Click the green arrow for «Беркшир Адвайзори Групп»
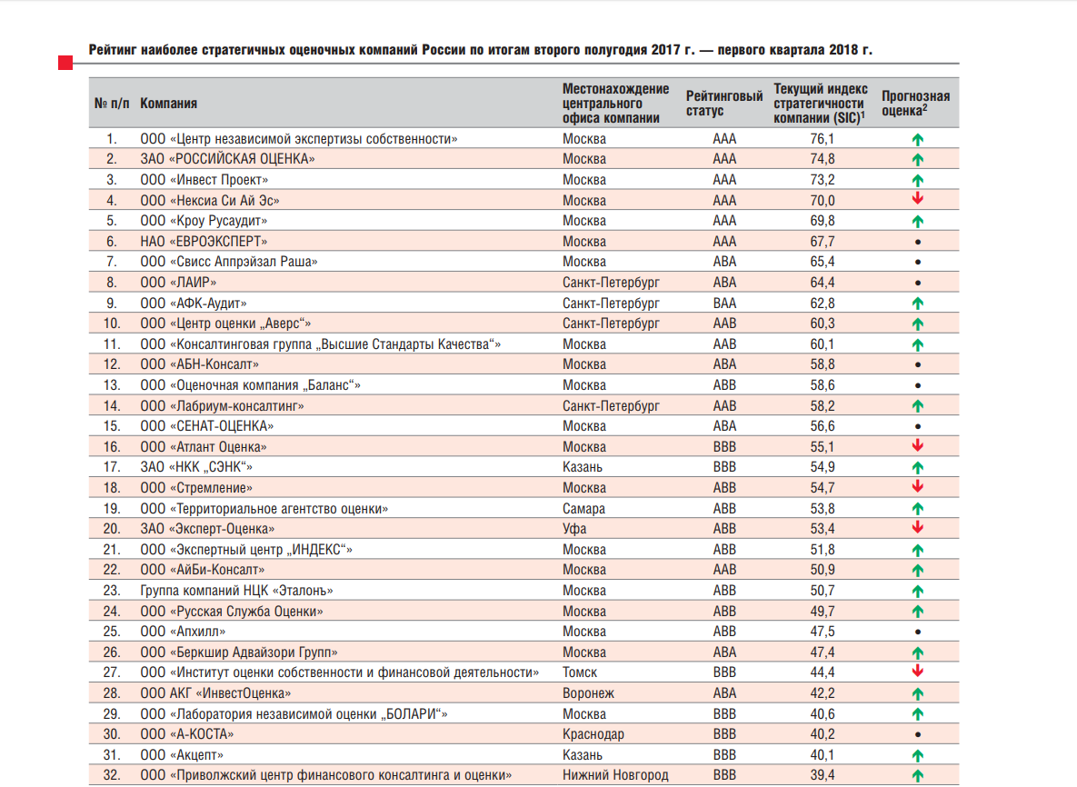 [x=918, y=653]
